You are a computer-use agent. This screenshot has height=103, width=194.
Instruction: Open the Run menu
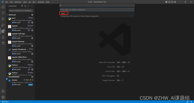pyautogui.click(x=34, y=2)
